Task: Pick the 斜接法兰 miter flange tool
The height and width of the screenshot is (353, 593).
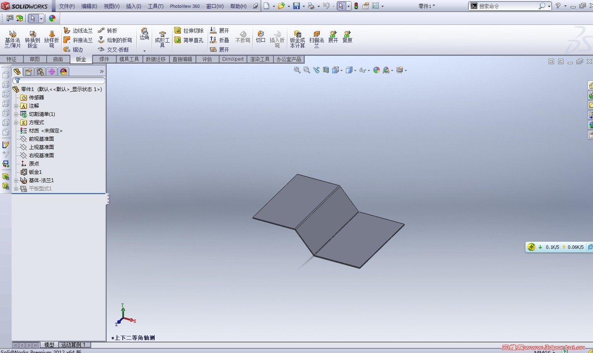Action: pos(78,40)
